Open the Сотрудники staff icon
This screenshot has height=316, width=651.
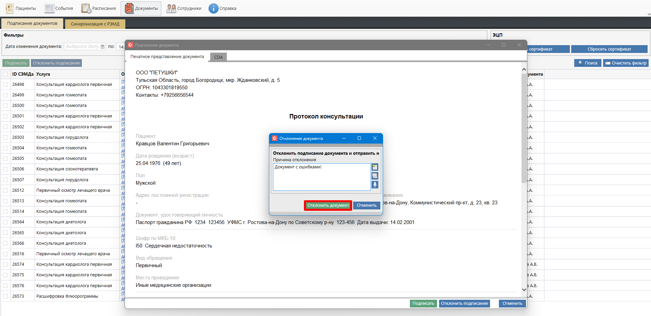tap(171, 8)
